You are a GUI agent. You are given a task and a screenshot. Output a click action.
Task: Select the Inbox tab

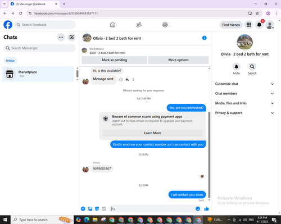(10, 61)
